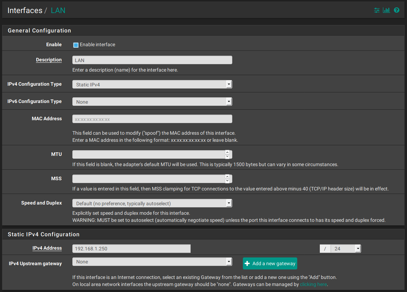Image resolution: width=407 pixels, height=292 pixels.
Task: Toggle the Enable interface checkbox
Action: [76, 45]
